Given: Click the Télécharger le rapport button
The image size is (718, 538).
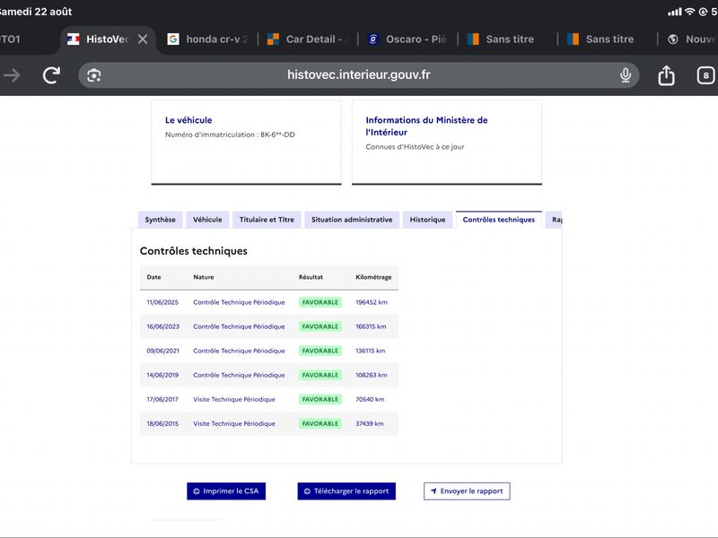Looking at the screenshot, I should coord(346,491).
